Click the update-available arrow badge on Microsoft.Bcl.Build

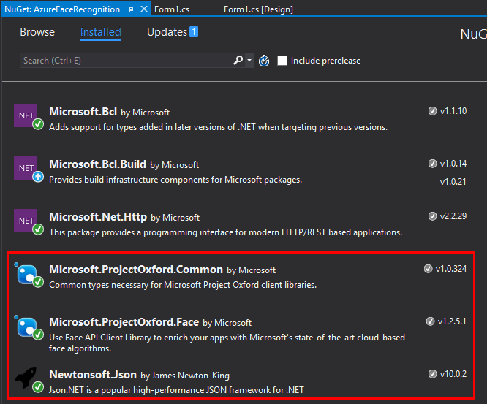[38, 177]
